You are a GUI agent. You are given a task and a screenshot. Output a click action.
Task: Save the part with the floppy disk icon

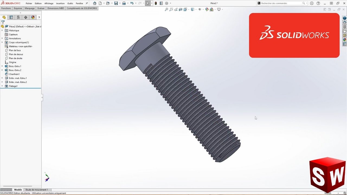tap(116, 3)
